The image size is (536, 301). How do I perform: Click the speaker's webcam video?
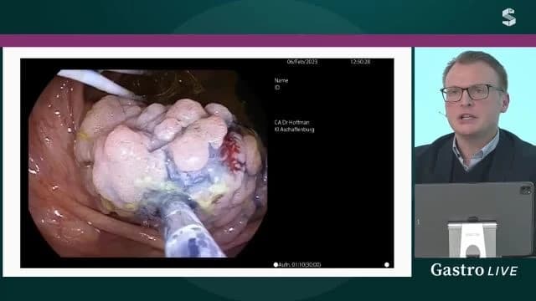click(475, 152)
